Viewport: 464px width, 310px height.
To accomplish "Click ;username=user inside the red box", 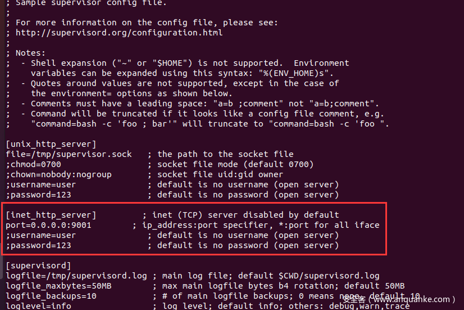I will click(41, 235).
